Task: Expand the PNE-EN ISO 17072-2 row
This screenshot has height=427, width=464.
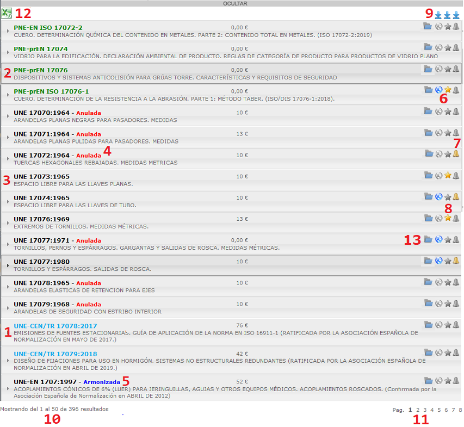Action: [x=8, y=30]
